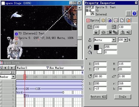Screen dimensions: 139x107
Task: Click the rotation icon
Action: (x=90, y=76)
